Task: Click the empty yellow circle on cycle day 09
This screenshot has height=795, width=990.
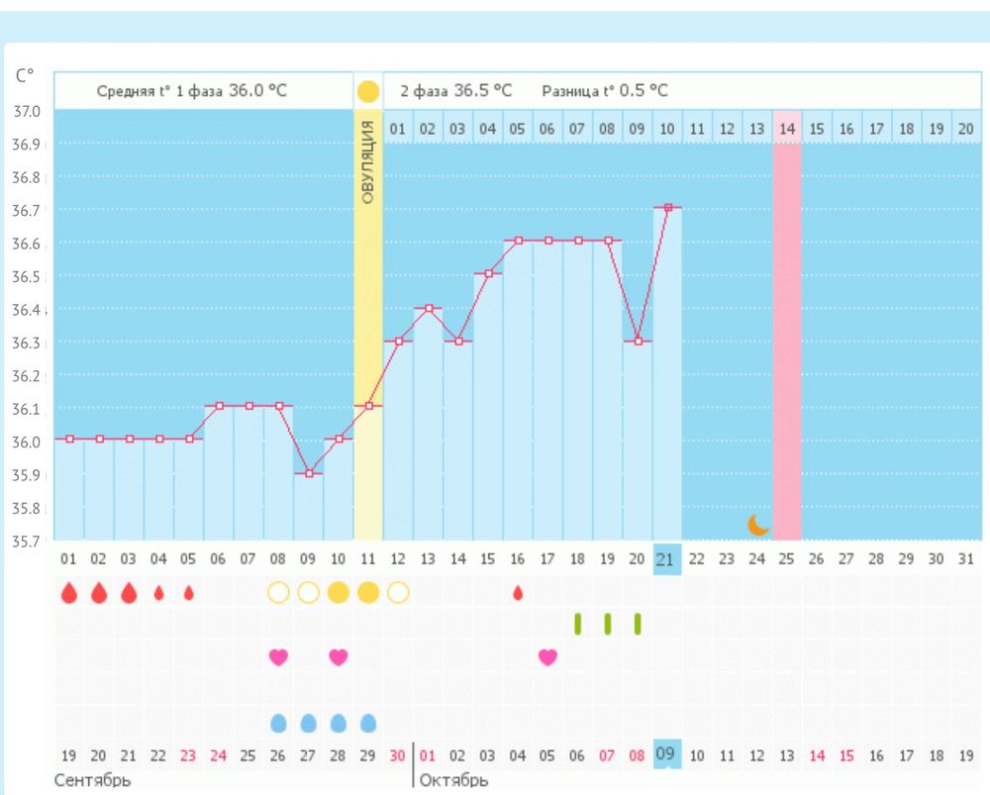Action: point(308,593)
